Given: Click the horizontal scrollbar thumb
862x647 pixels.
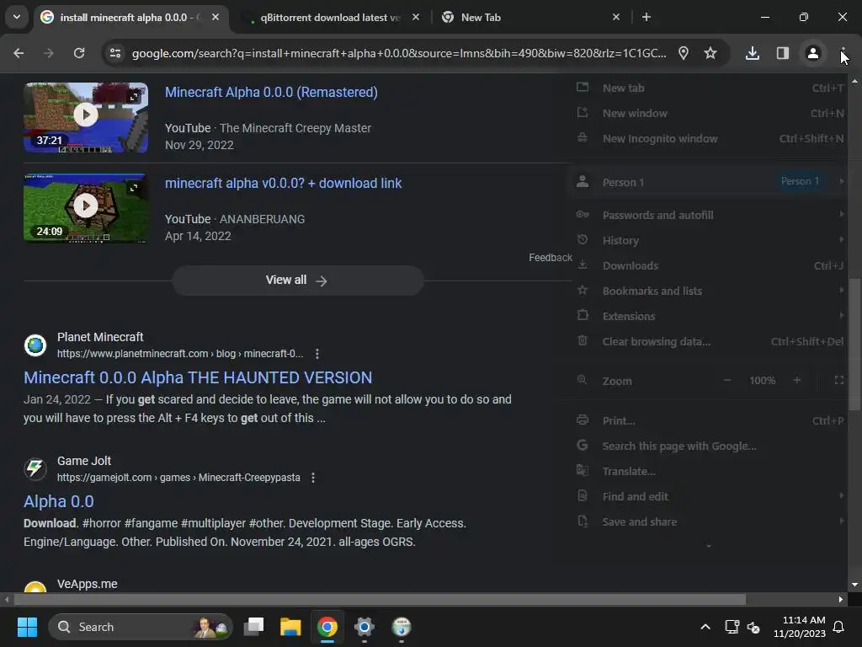Looking at the screenshot, I should point(380,599).
